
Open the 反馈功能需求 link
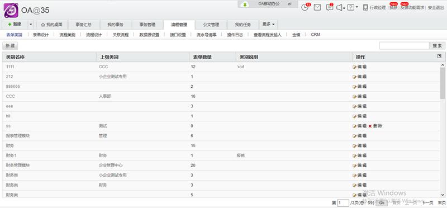pos(412,8)
